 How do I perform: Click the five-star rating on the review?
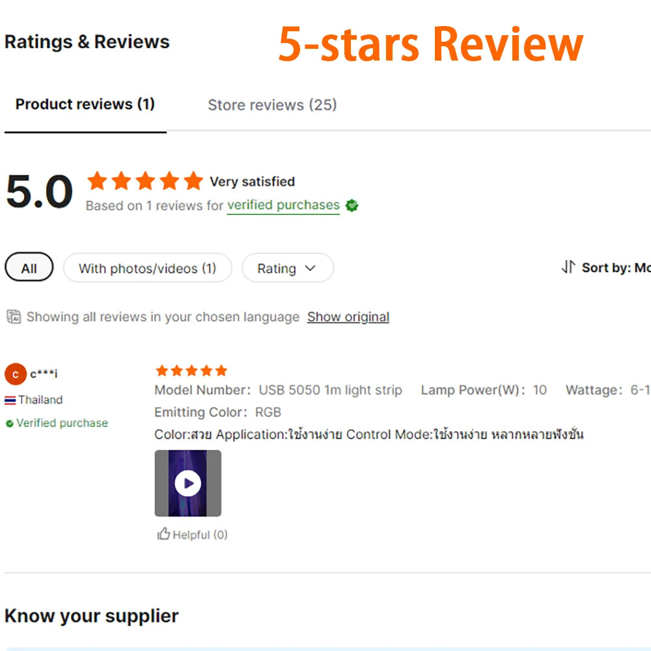[191, 371]
